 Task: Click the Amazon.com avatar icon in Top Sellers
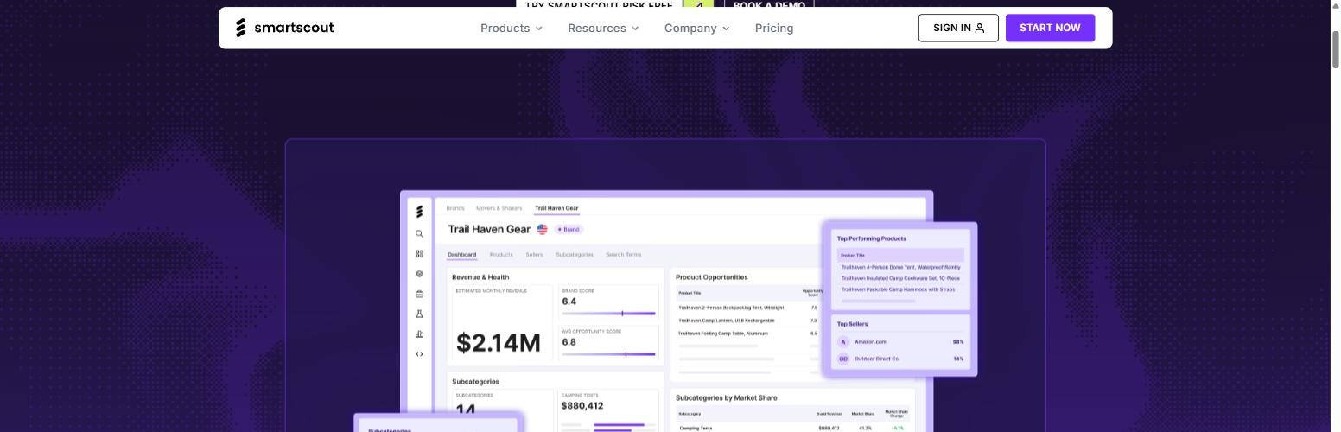click(843, 342)
